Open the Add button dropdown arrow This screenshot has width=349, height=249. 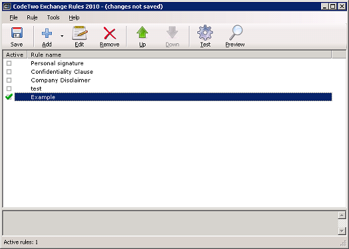tap(62, 36)
